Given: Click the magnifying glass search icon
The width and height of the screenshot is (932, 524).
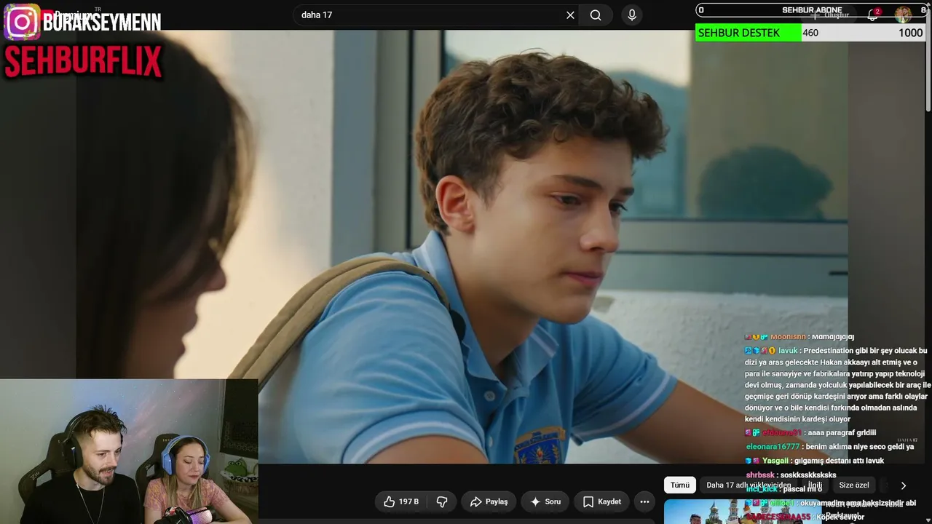Looking at the screenshot, I should pos(596,15).
